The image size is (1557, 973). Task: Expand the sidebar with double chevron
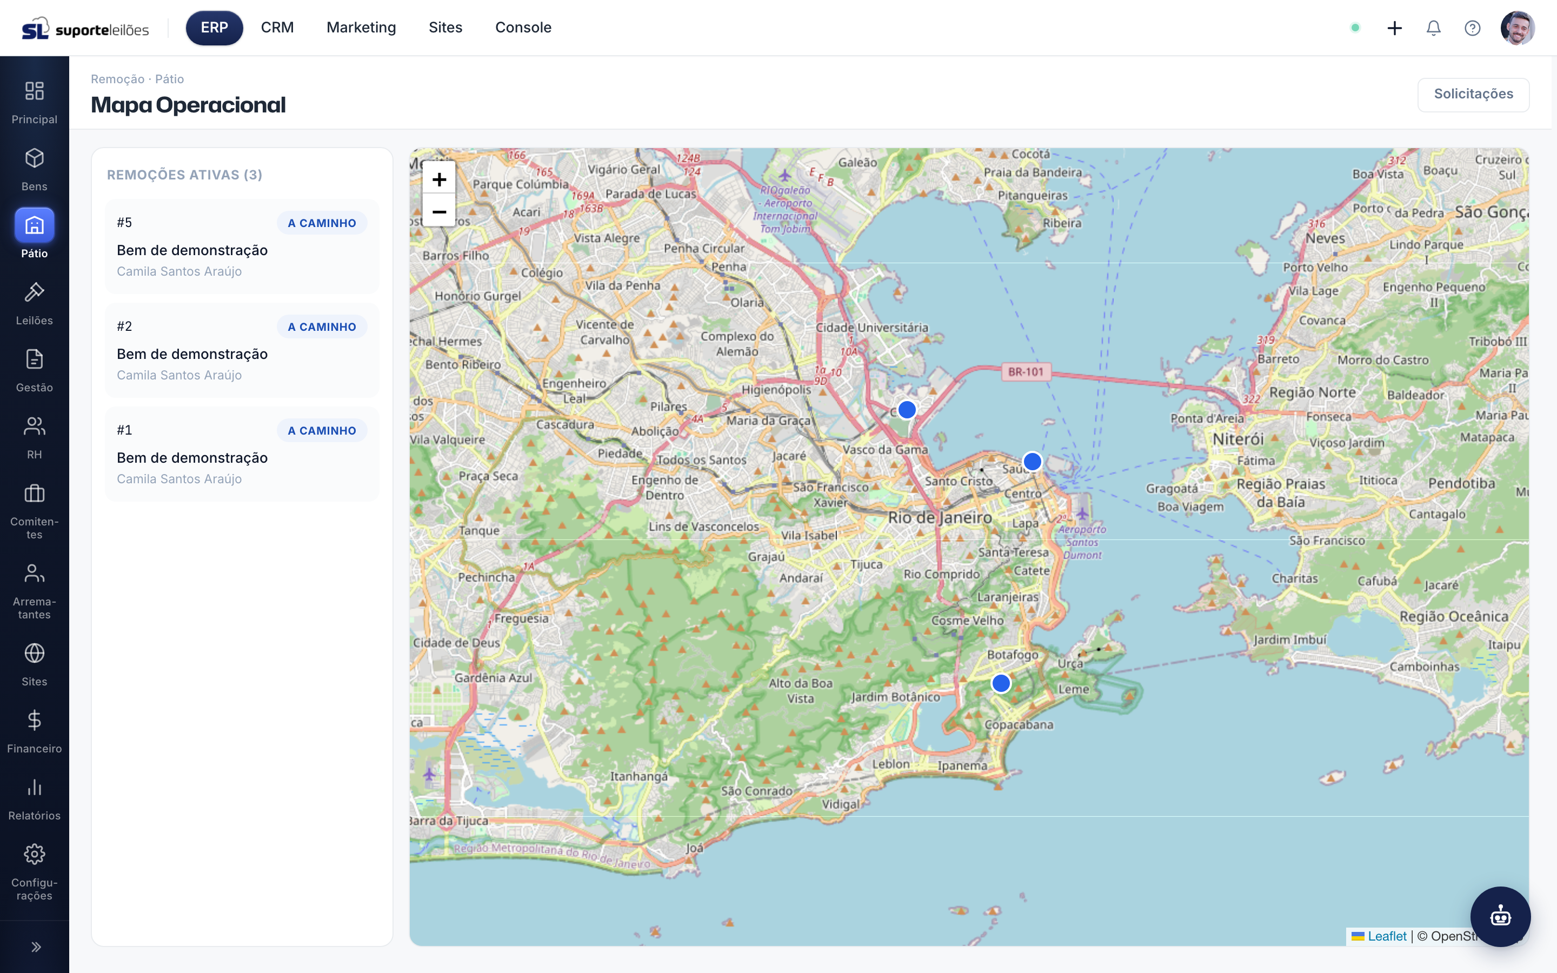35,947
